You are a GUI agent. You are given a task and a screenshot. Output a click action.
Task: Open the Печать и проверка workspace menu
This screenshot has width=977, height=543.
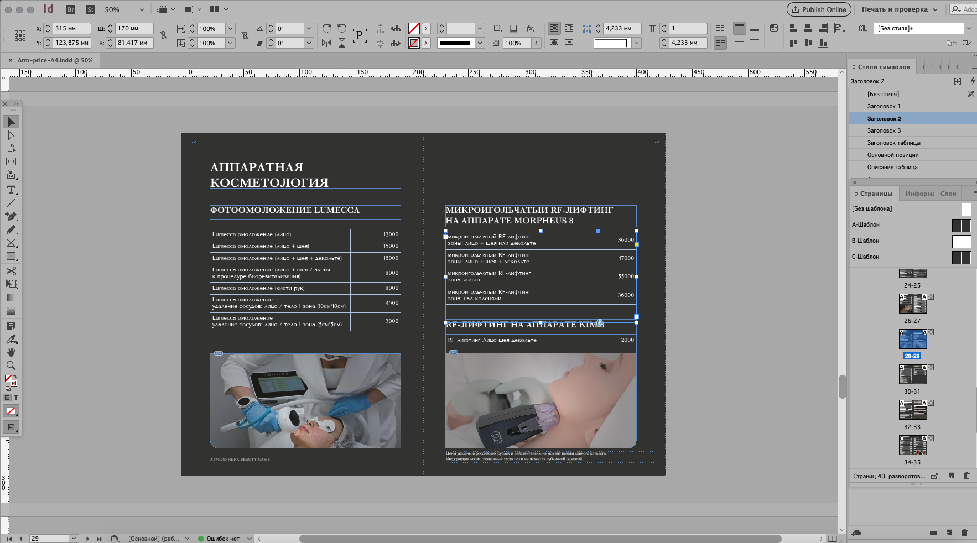[x=899, y=9]
